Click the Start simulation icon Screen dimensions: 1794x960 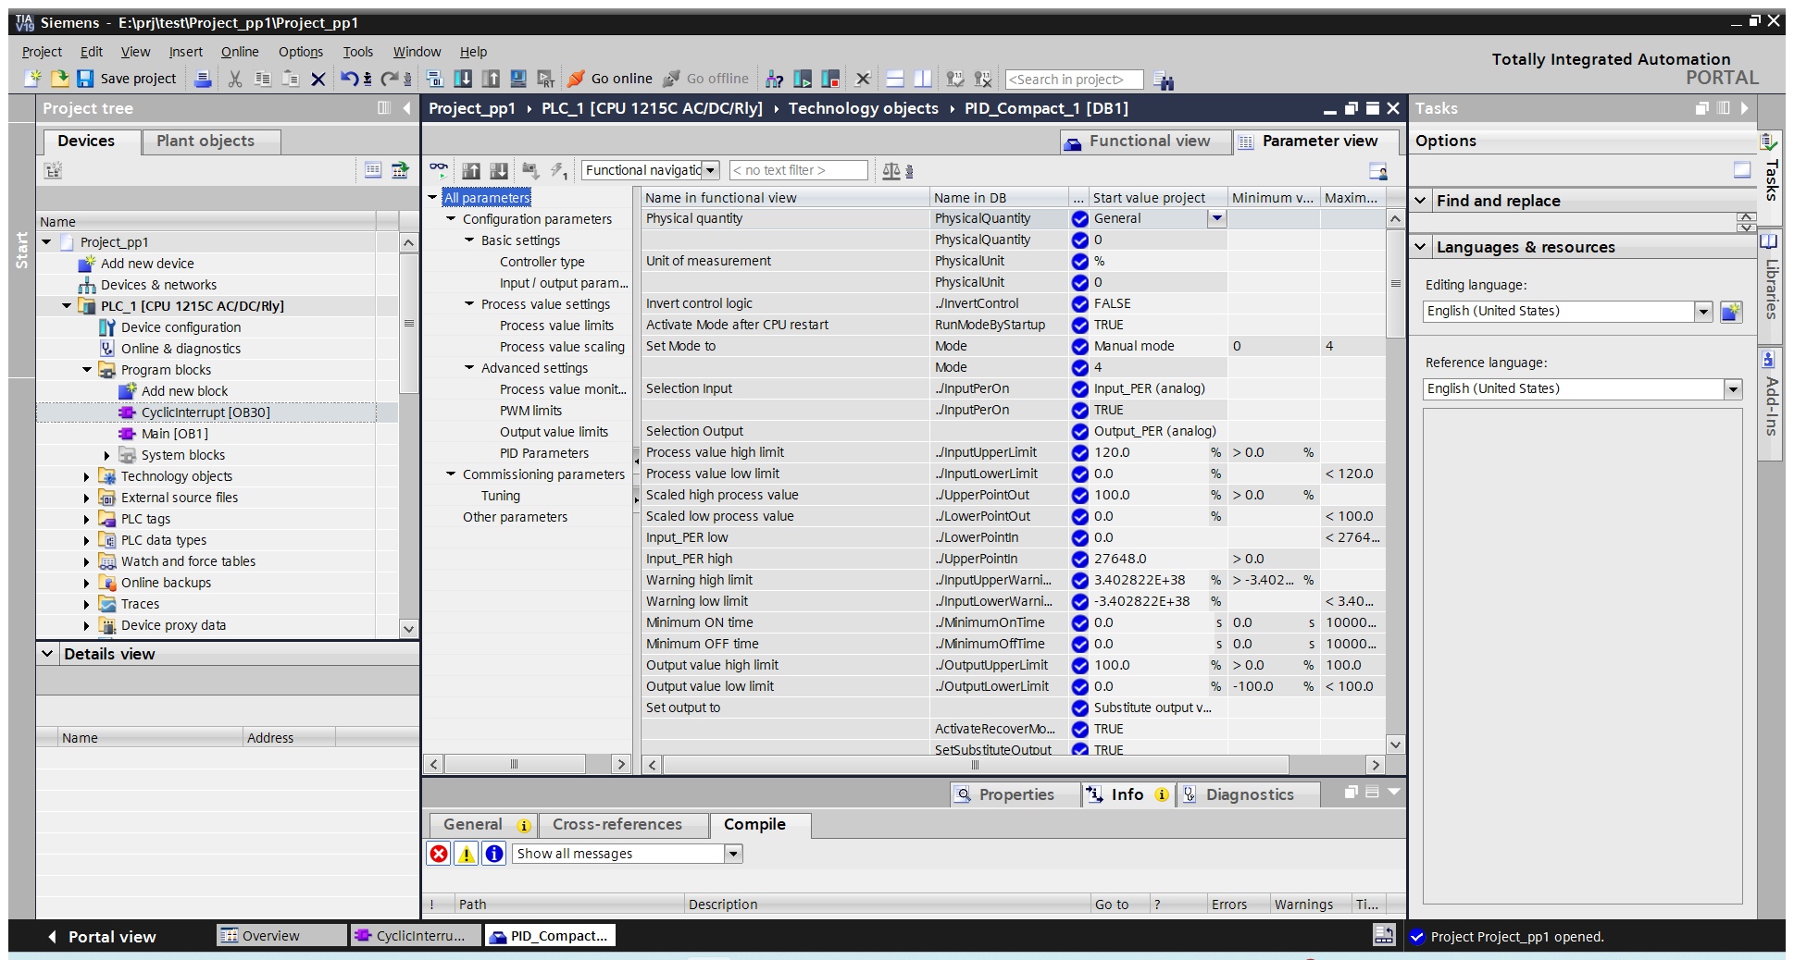click(518, 79)
